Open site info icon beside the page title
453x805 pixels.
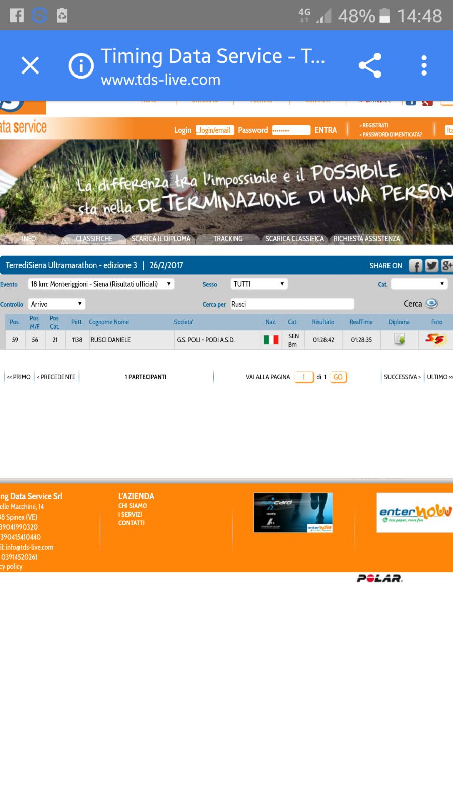tap(81, 66)
